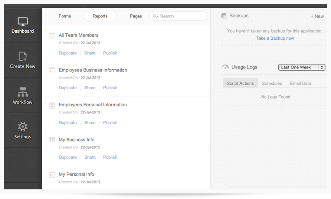Click the Take a Backup now link
Screen dimensions: 331x199
click(275, 38)
